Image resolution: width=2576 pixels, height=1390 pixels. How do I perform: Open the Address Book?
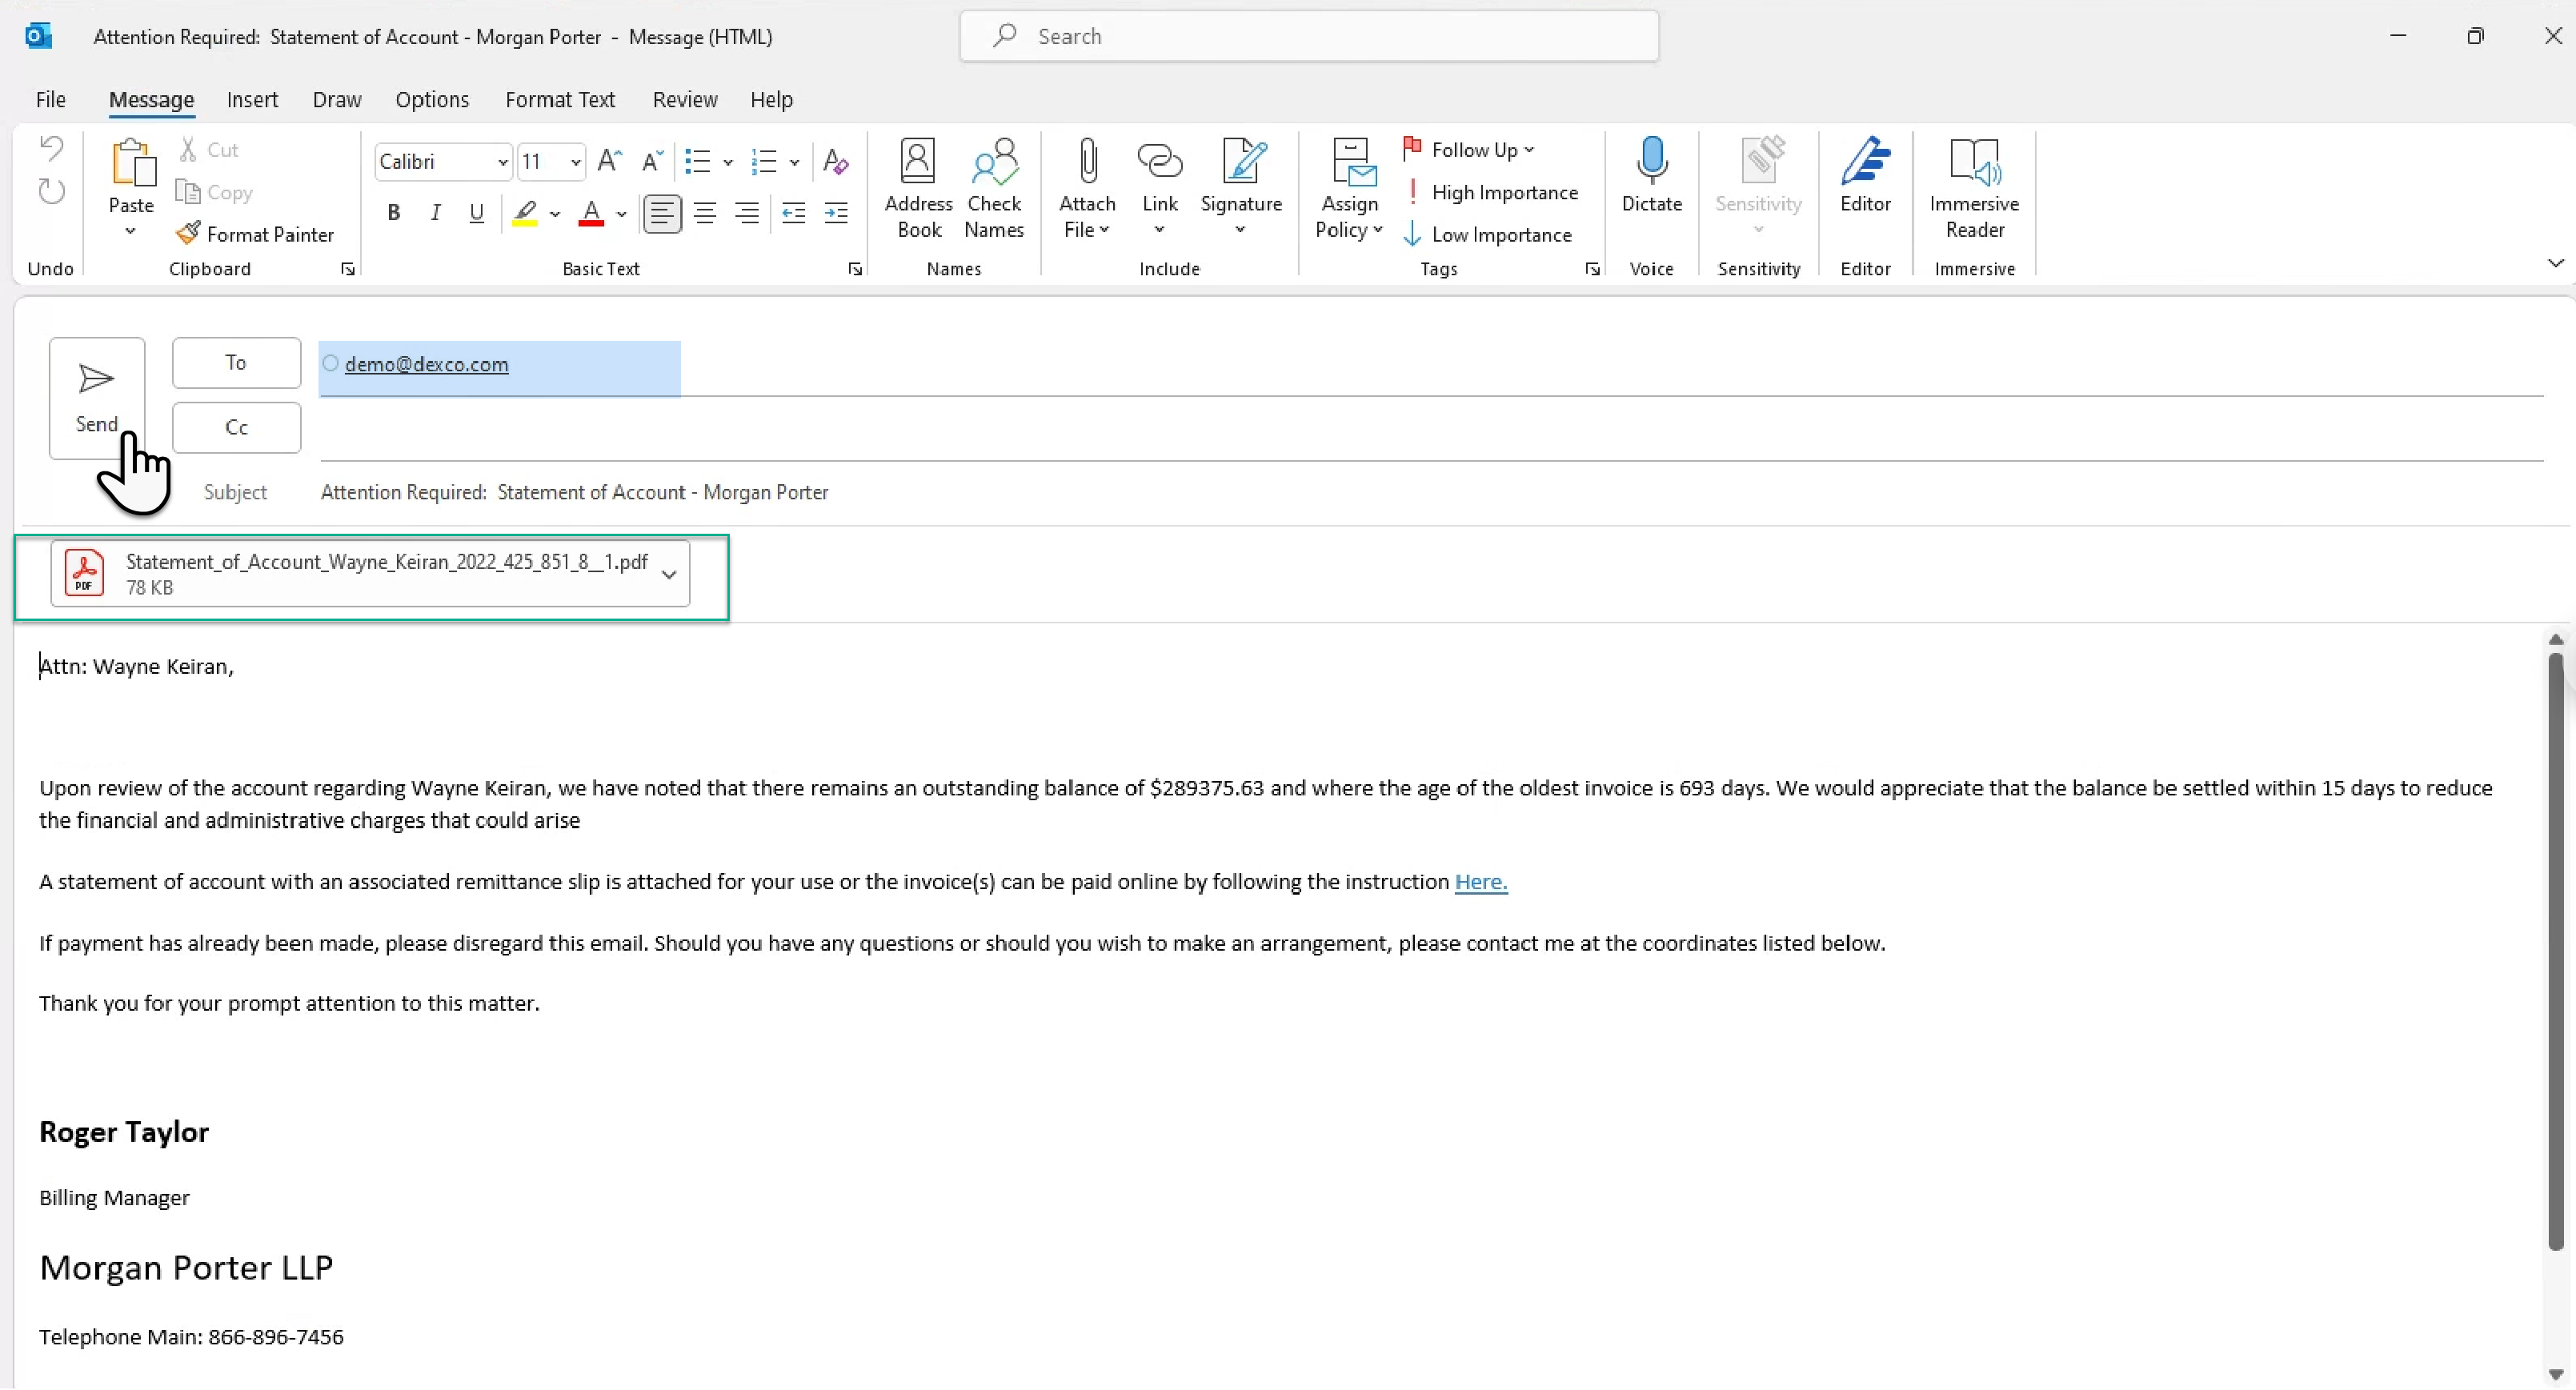click(918, 188)
